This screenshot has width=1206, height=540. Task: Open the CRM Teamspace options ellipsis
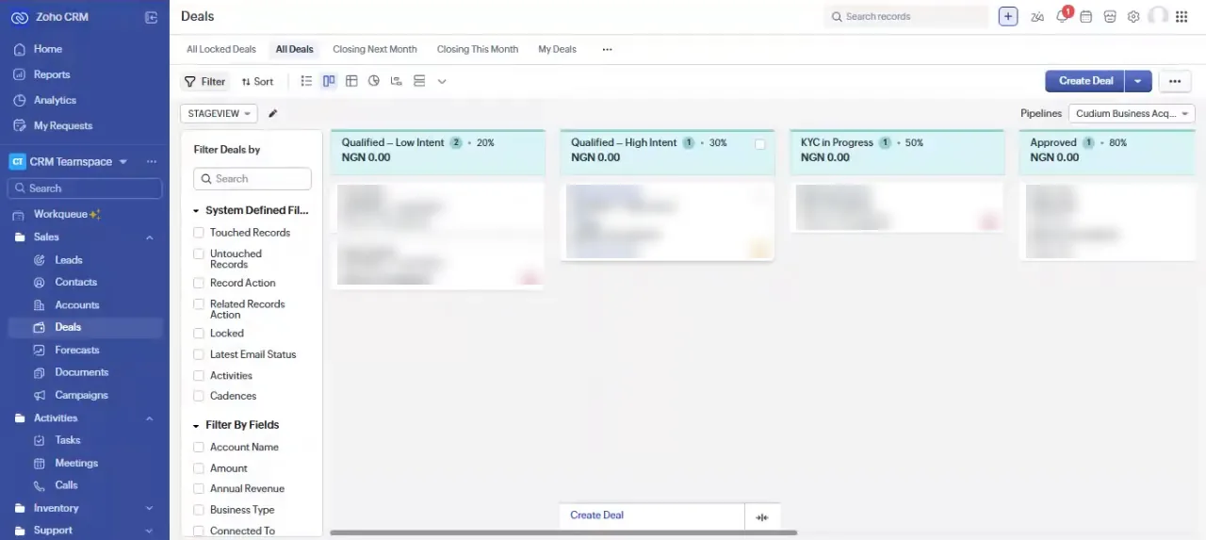pos(152,161)
